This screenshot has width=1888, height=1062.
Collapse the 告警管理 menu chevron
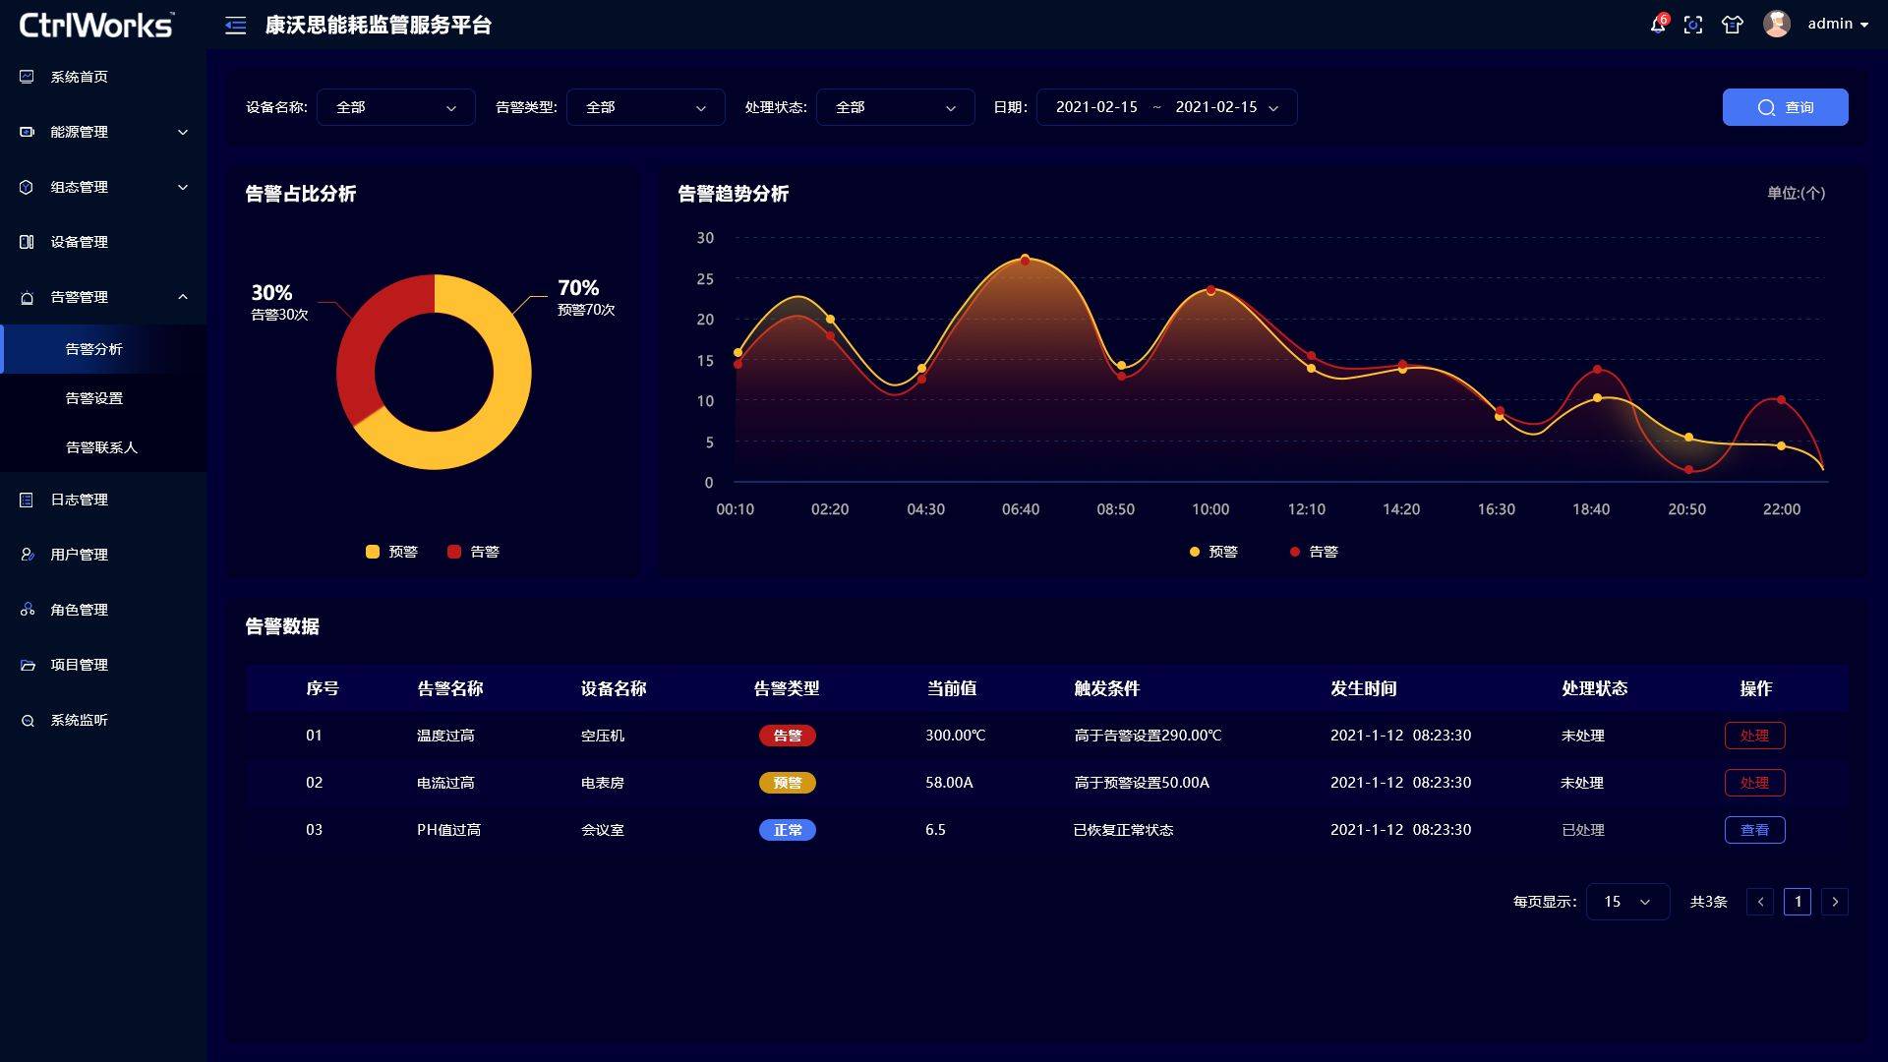(x=183, y=297)
